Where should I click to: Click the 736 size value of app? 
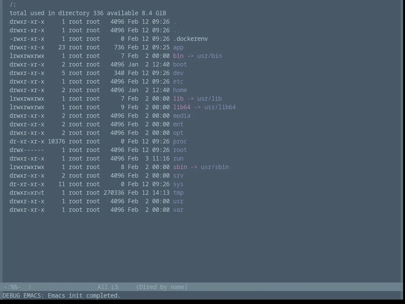(119, 47)
